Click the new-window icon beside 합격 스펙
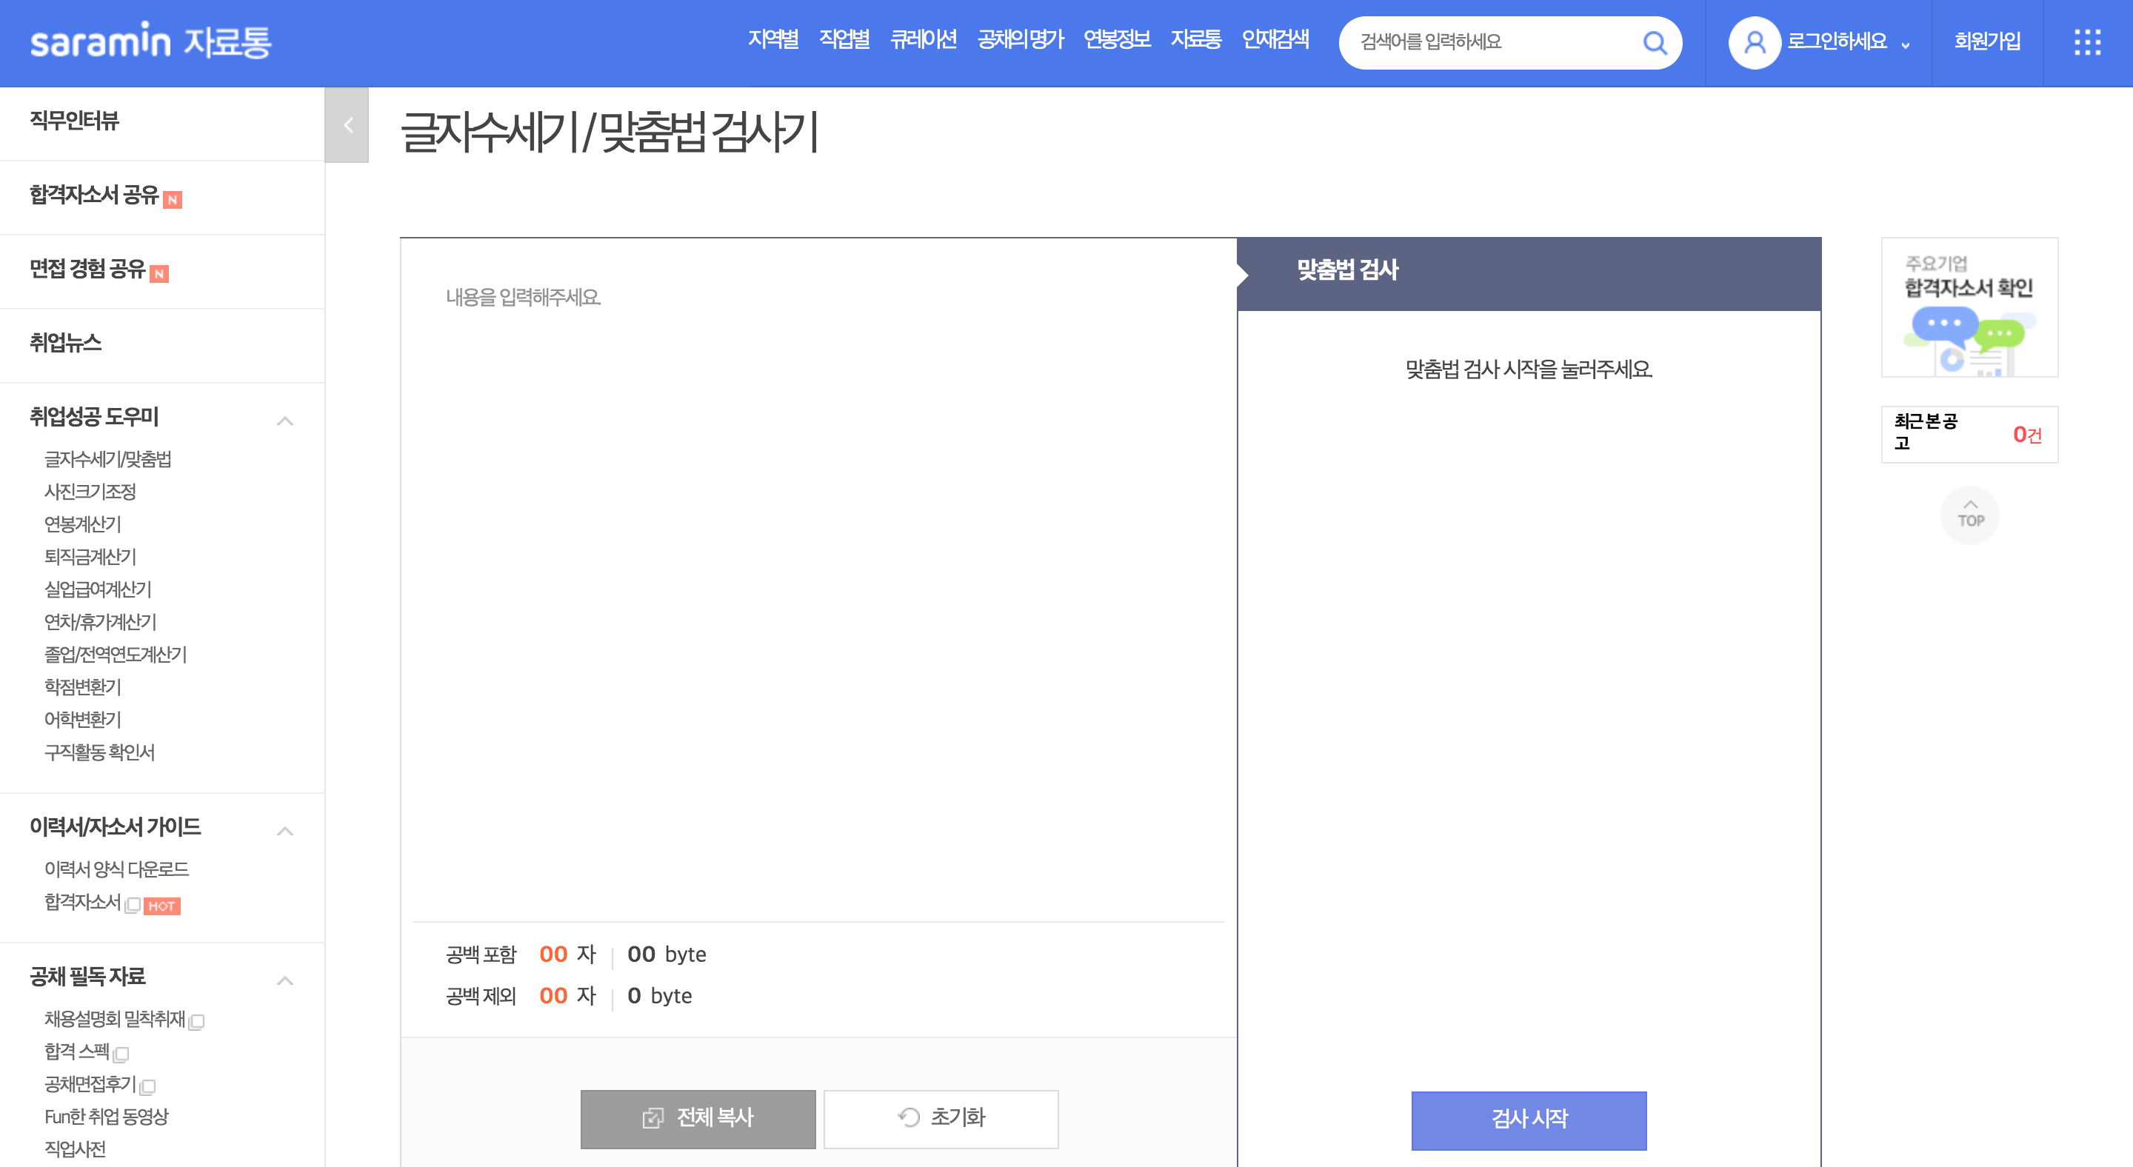This screenshot has height=1167, width=2133. tap(121, 1054)
